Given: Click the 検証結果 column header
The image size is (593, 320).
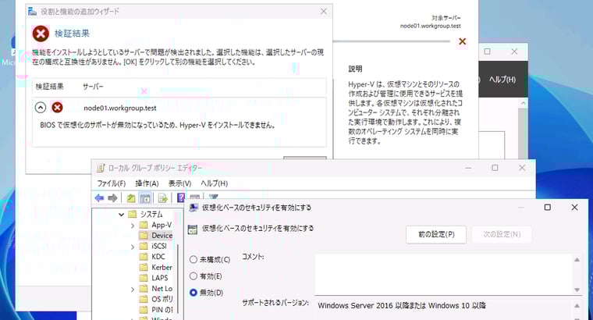Looking at the screenshot, I should pos(49,87).
